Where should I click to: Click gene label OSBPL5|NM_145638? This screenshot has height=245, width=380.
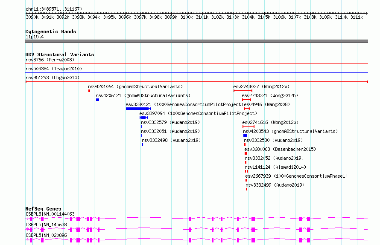46,225
